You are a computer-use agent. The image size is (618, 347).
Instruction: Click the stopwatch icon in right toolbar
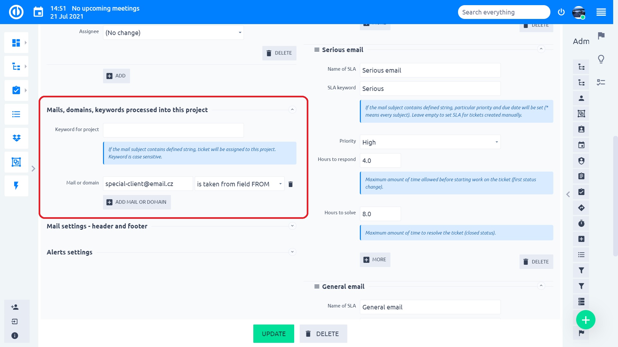point(581,223)
